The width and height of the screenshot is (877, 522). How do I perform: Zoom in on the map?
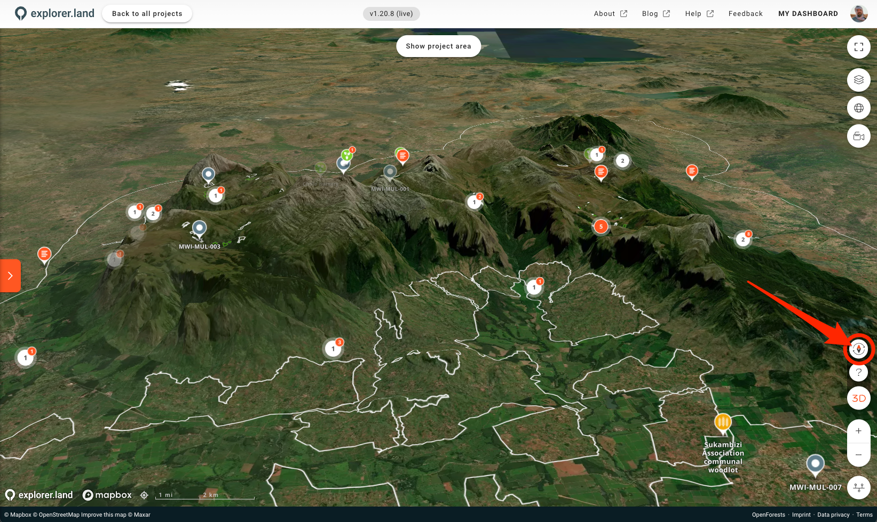858,431
